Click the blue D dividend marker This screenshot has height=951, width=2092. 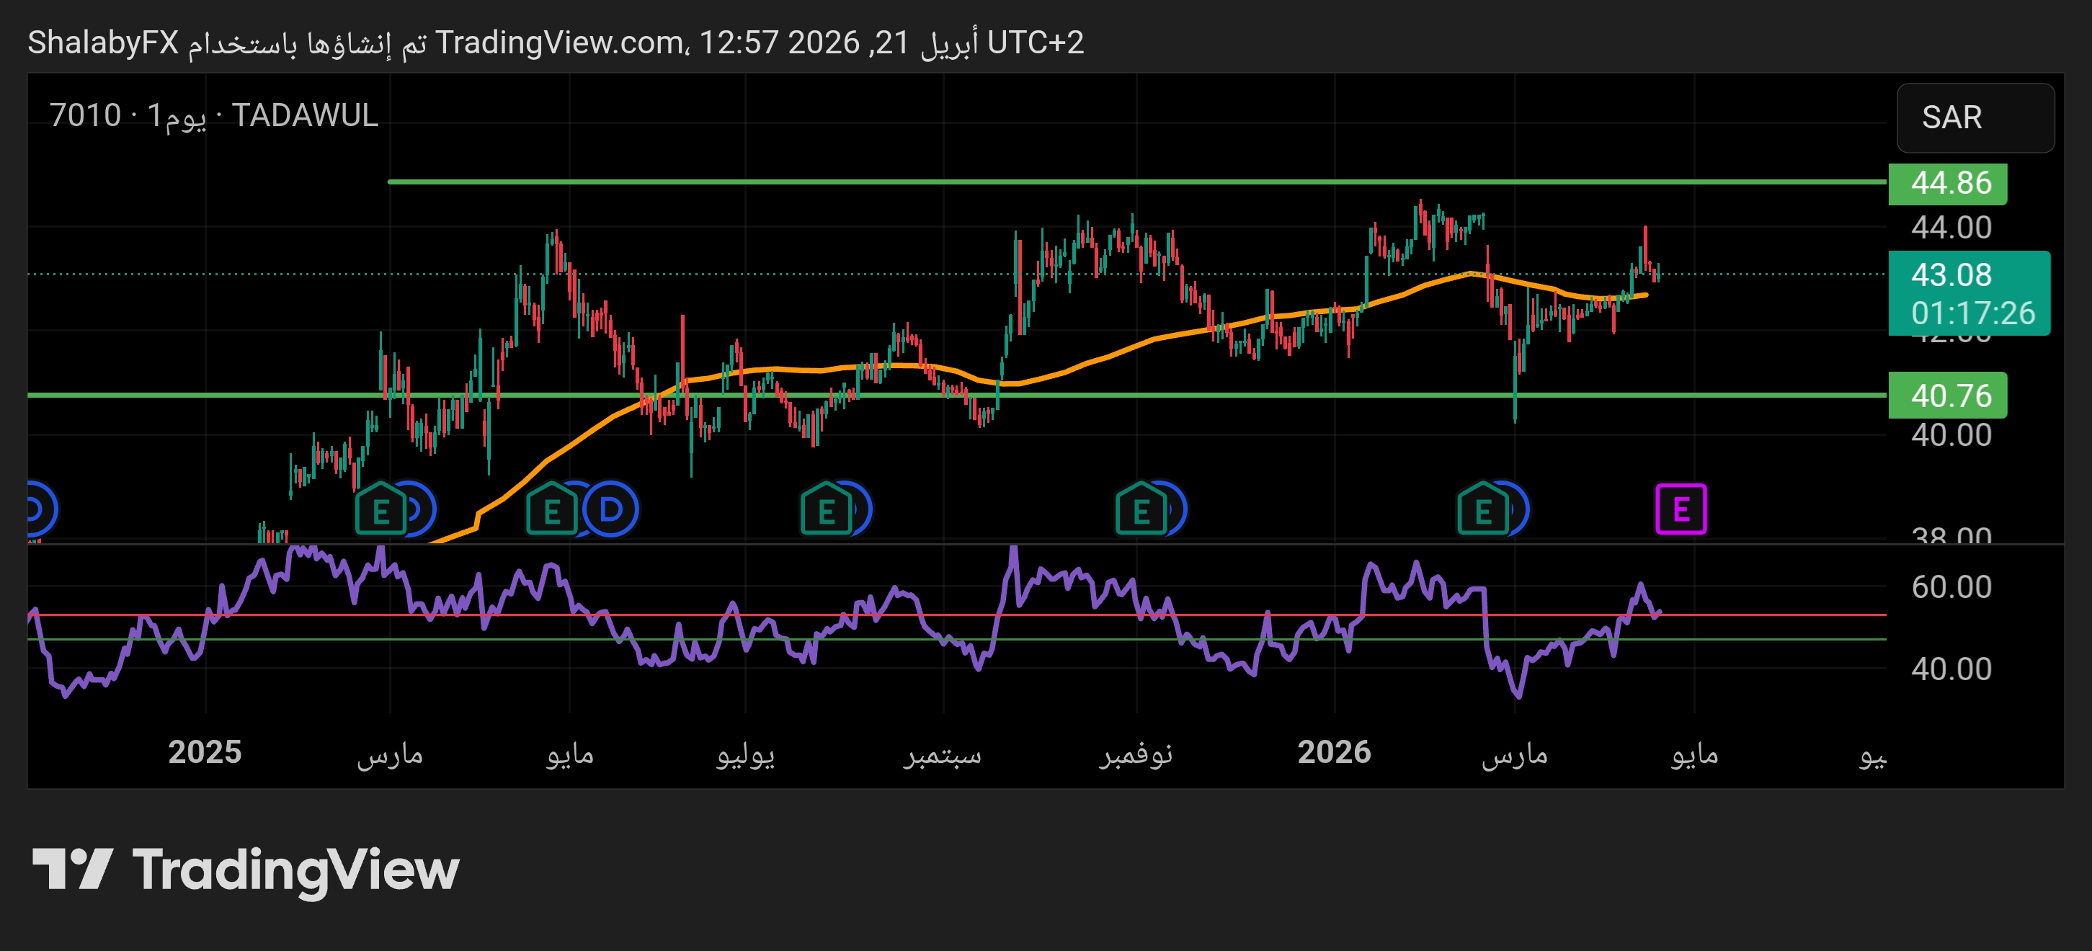[x=612, y=510]
